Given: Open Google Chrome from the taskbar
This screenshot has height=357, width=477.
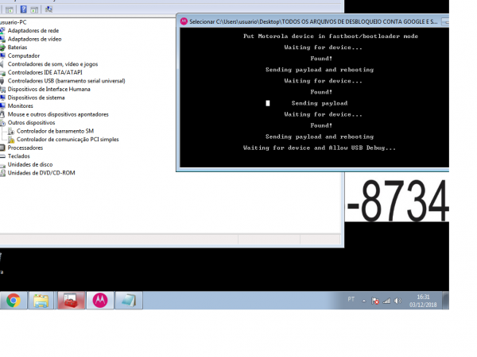Looking at the screenshot, I should click(14, 300).
